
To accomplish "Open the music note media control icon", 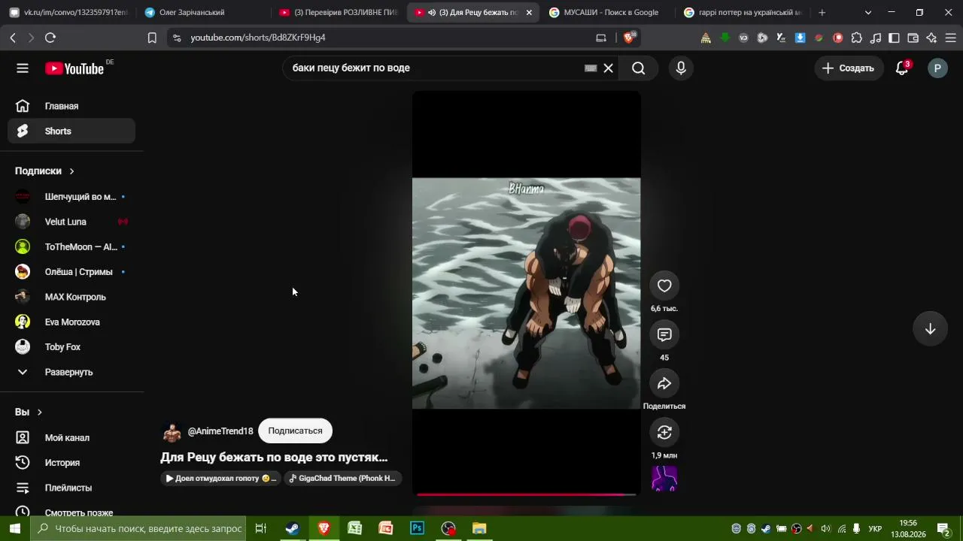I will pos(876,38).
